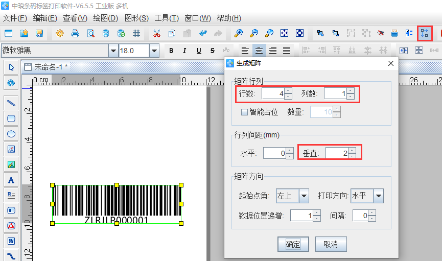Select the barcode ZLRJLP000001 on canvas
This screenshot has width=442, height=261.
tap(117, 204)
